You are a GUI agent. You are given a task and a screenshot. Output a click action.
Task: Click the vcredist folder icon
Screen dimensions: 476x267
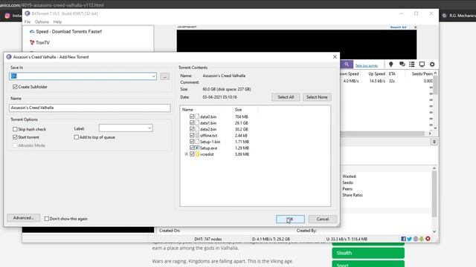197,154
